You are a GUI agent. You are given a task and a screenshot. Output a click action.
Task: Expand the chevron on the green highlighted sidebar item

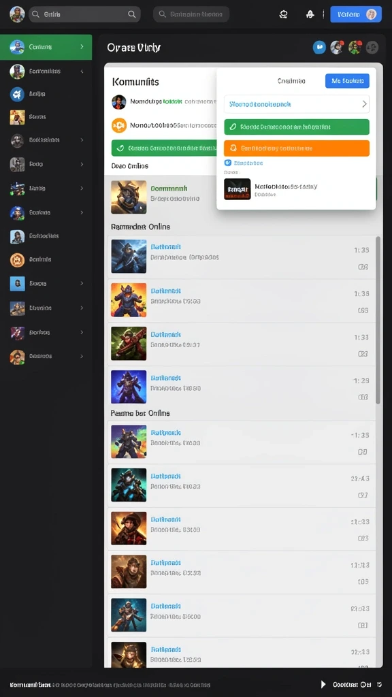[x=82, y=47]
